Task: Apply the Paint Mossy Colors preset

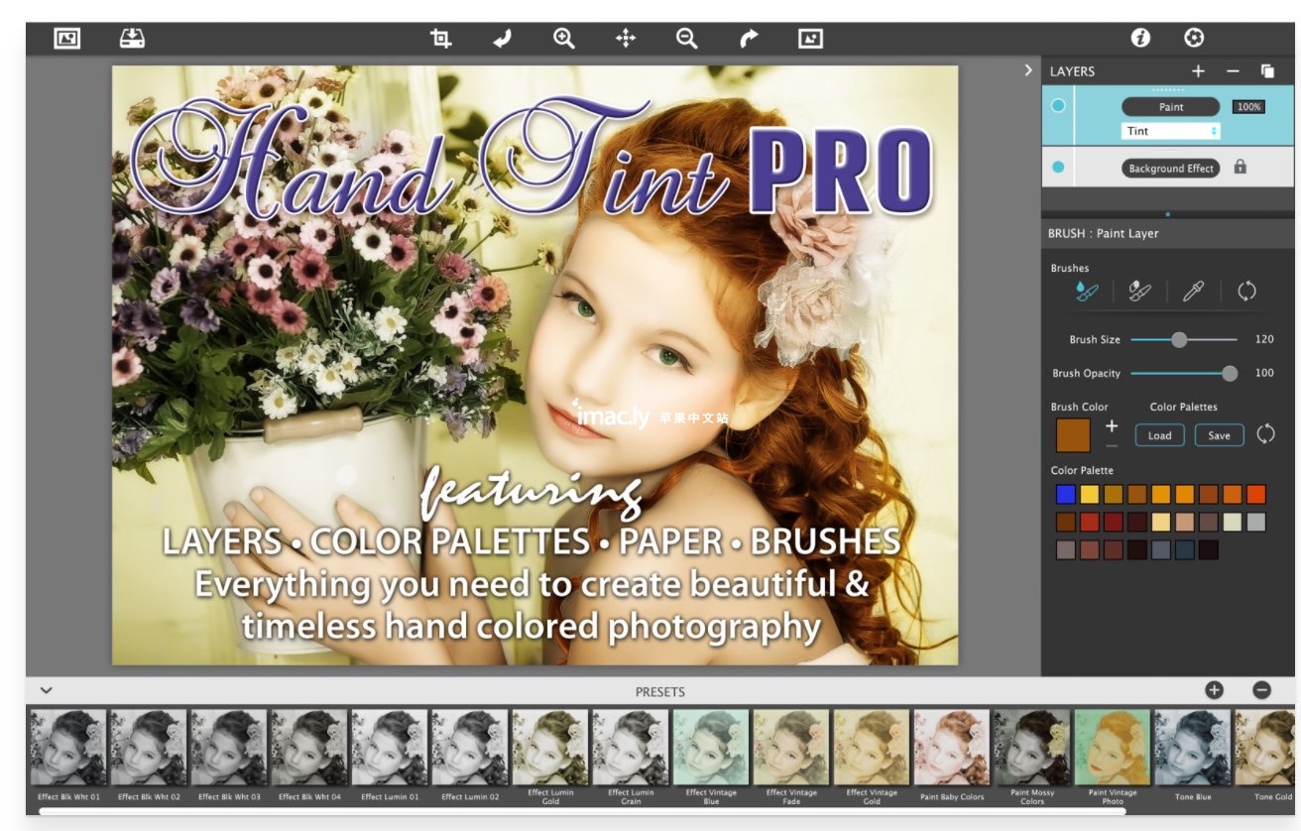Action: [1032, 758]
